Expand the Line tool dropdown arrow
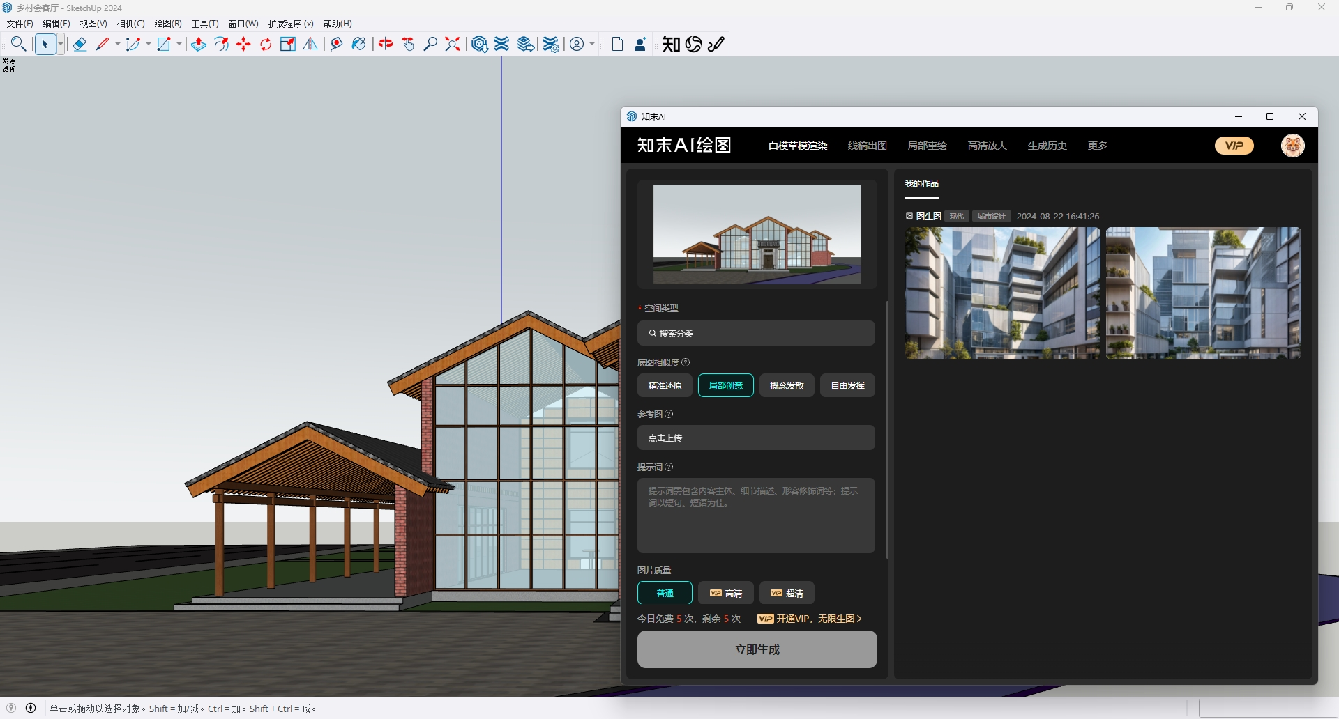The height and width of the screenshot is (719, 1339). (118, 45)
